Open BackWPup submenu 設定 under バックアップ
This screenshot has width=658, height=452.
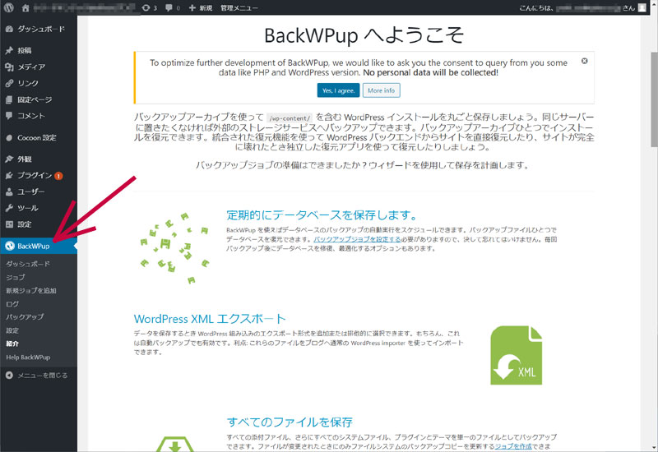12,330
